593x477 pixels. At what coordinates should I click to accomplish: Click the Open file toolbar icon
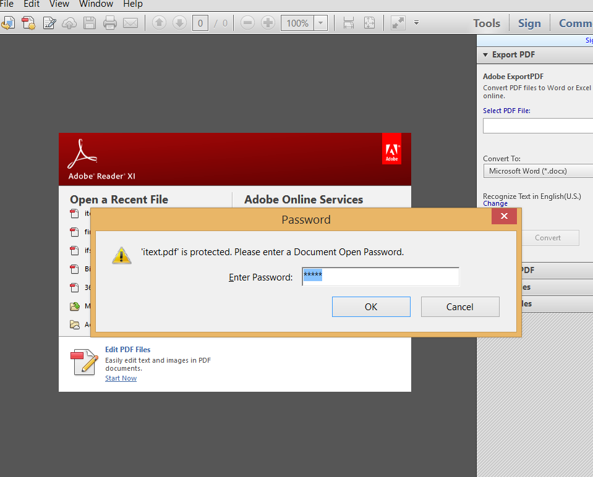point(7,23)
